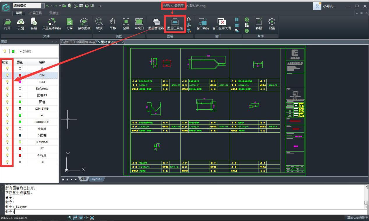Select the Layout1 tab
Screen dimensions: 369x221
[96, 179]
